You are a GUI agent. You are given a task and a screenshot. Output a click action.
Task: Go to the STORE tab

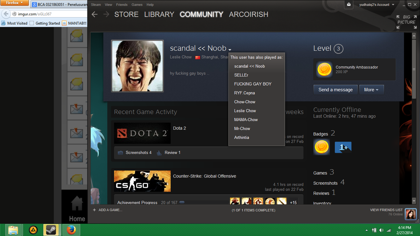click(x=126, y=14)
